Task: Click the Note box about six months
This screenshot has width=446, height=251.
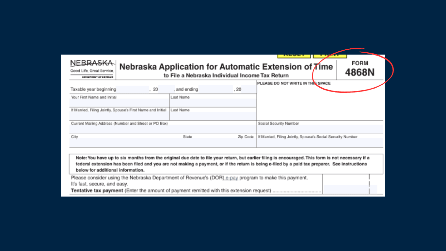Action: [226, 164]
